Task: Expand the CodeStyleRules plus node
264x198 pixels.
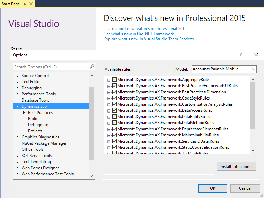Action: [109, 98]
